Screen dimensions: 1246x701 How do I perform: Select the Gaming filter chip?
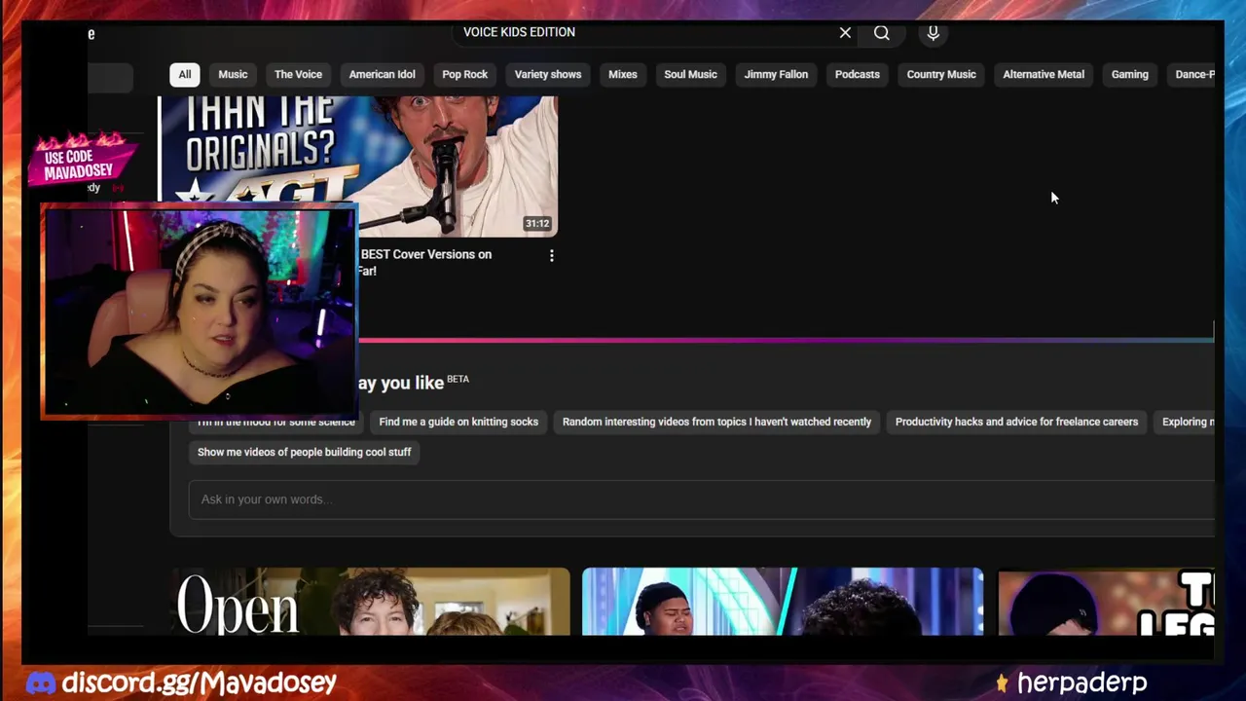tap(1130, 75)
